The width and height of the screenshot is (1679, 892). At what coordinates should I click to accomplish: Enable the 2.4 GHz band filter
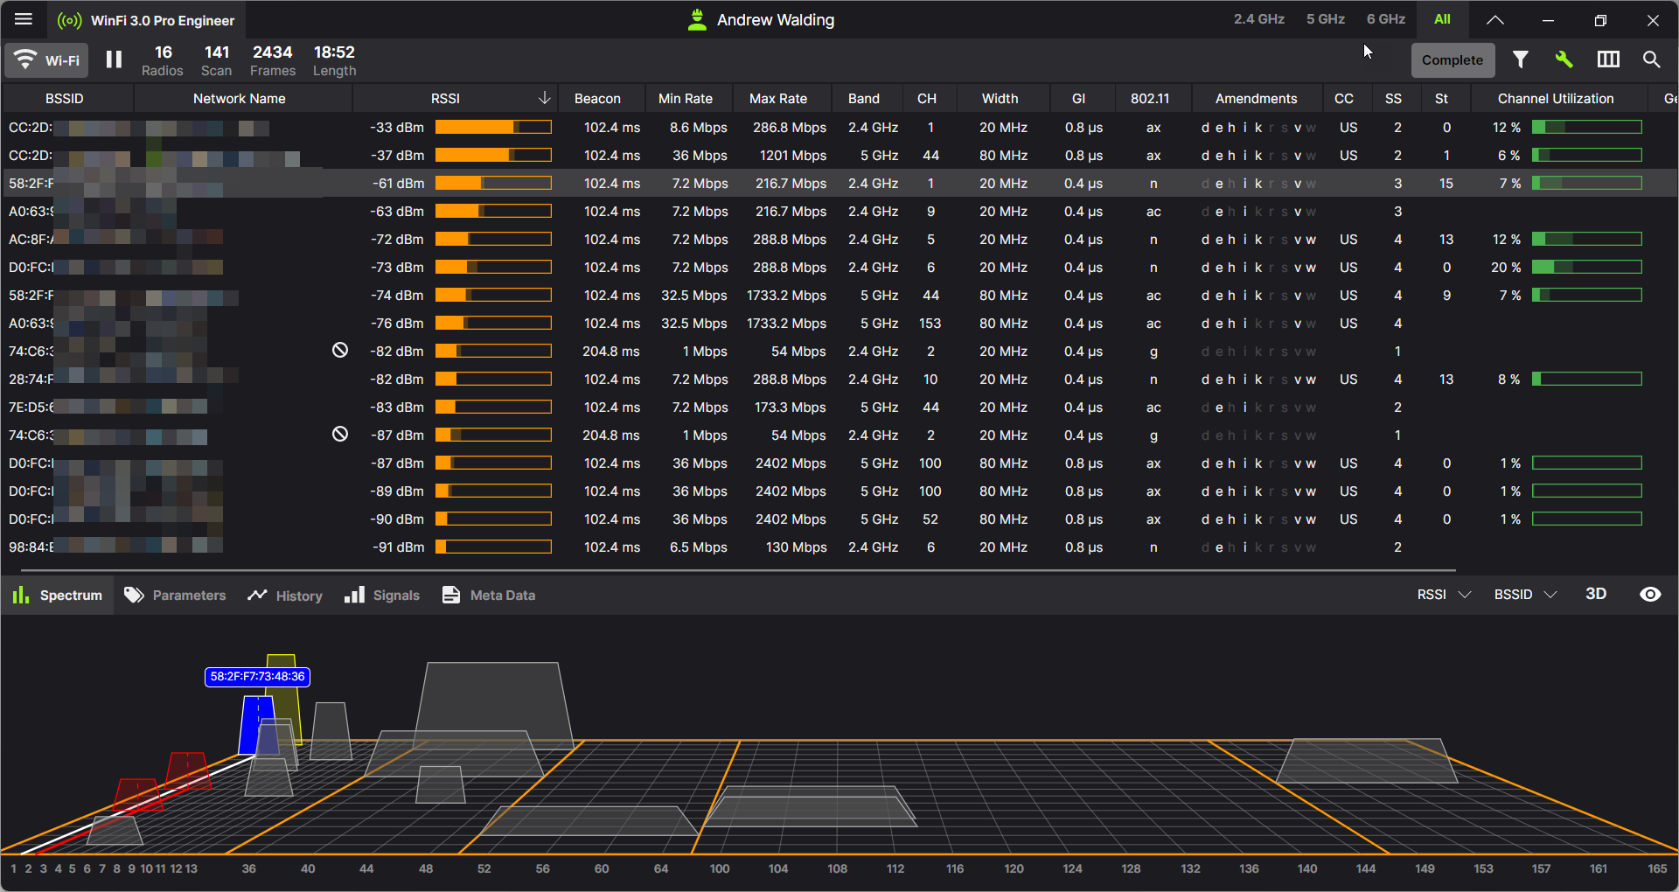(x=1258, y=19)
